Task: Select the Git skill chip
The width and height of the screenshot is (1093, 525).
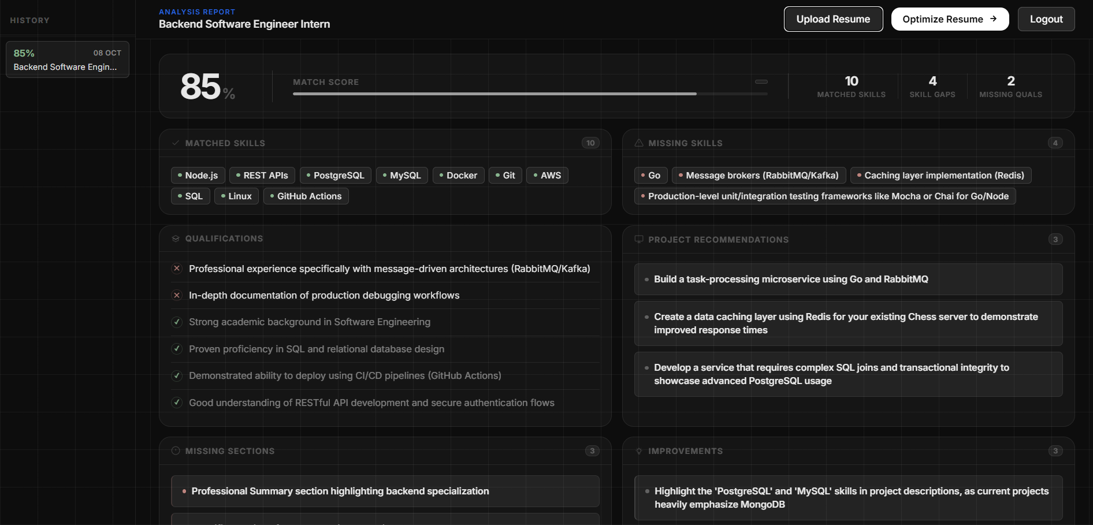Action: tap(505, 175)
